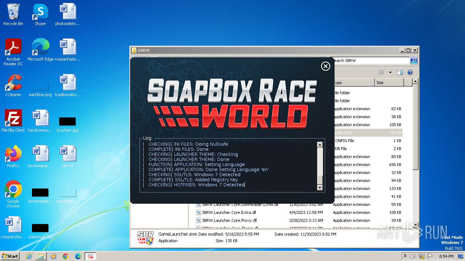The height and width of the screenshot is (261, 465).
Task: Open Windows Explorer from taskbar
Action: (x=41, y=256)
